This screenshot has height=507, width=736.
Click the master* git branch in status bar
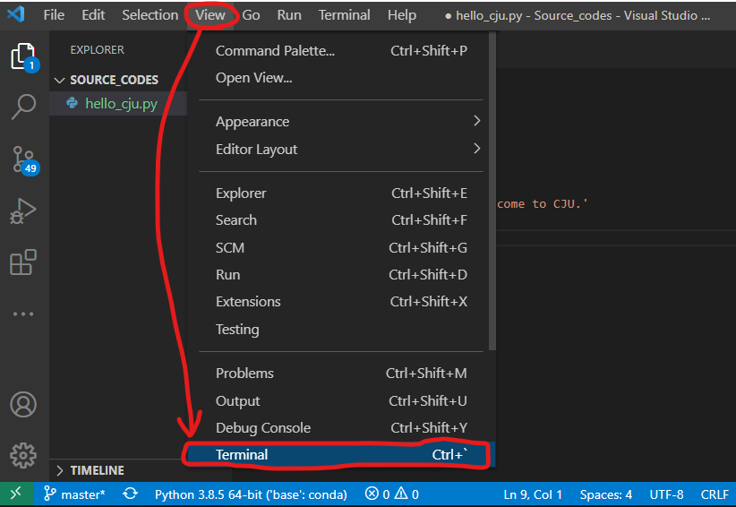(x=74, y=494)
